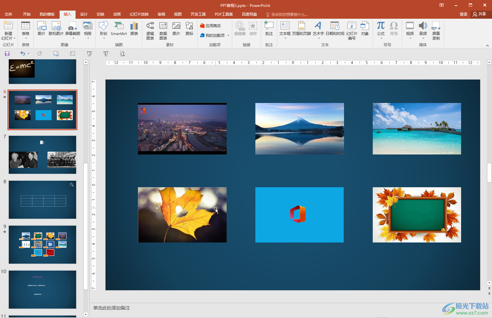Screen dimensions: 492x318
Task: Click the Sign in button
Action: click(464, 14)
